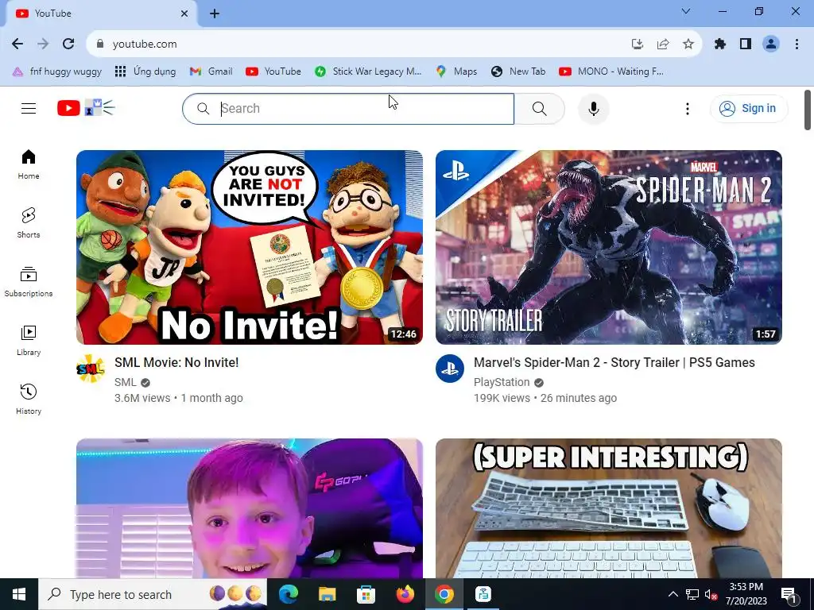Open Chrome's three-dot menu
This screenshot has width=814, height=610.
tap(797, 44)
